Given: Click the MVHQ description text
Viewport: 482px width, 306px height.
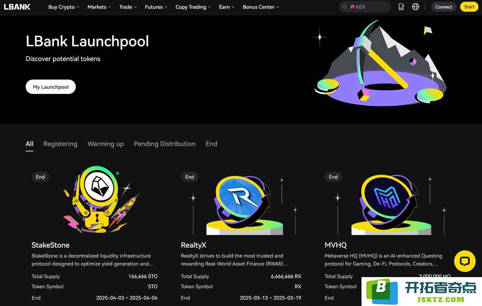Looking at the screenshot, I should pyautogui.click(x=383, y=260).
